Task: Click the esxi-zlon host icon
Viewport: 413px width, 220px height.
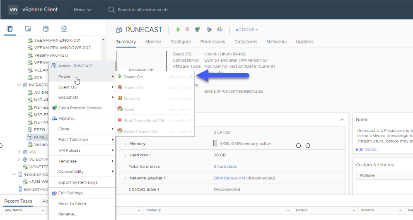Action: pyautogui.click(x=20, y=174)
